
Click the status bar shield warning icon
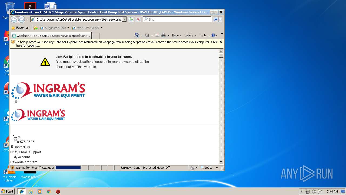pos(12,168)
